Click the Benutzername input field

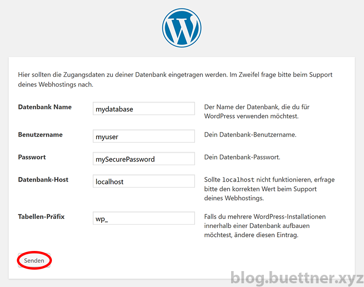144,136
